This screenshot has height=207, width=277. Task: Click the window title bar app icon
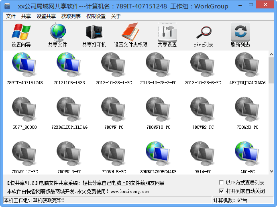[x=7, y=6]
